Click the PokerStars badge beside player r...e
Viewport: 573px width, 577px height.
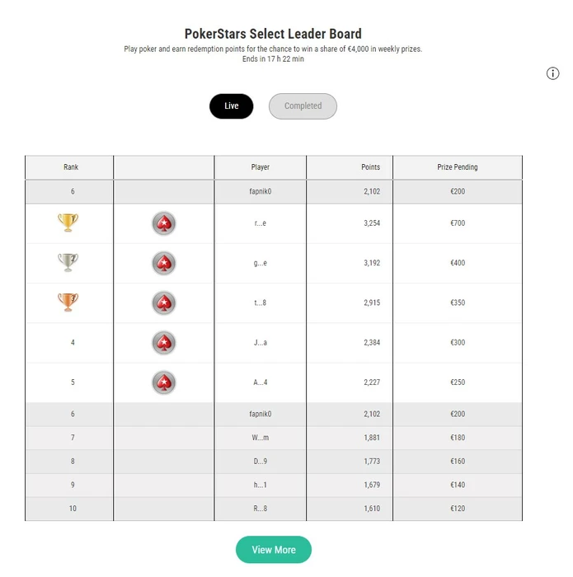tap(164, 223)
